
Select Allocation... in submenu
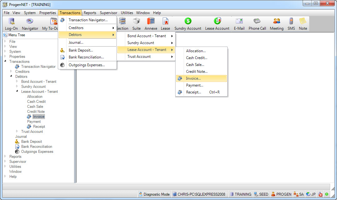(x=201, y=51)
